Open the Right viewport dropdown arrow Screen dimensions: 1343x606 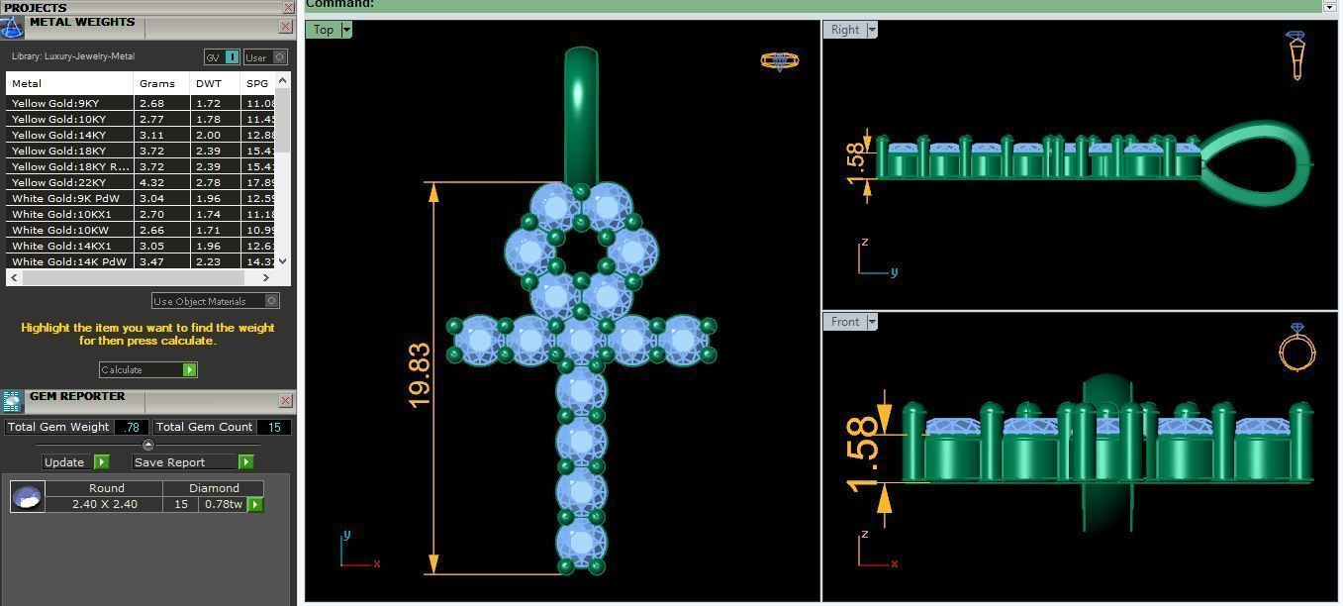[872, 30]
